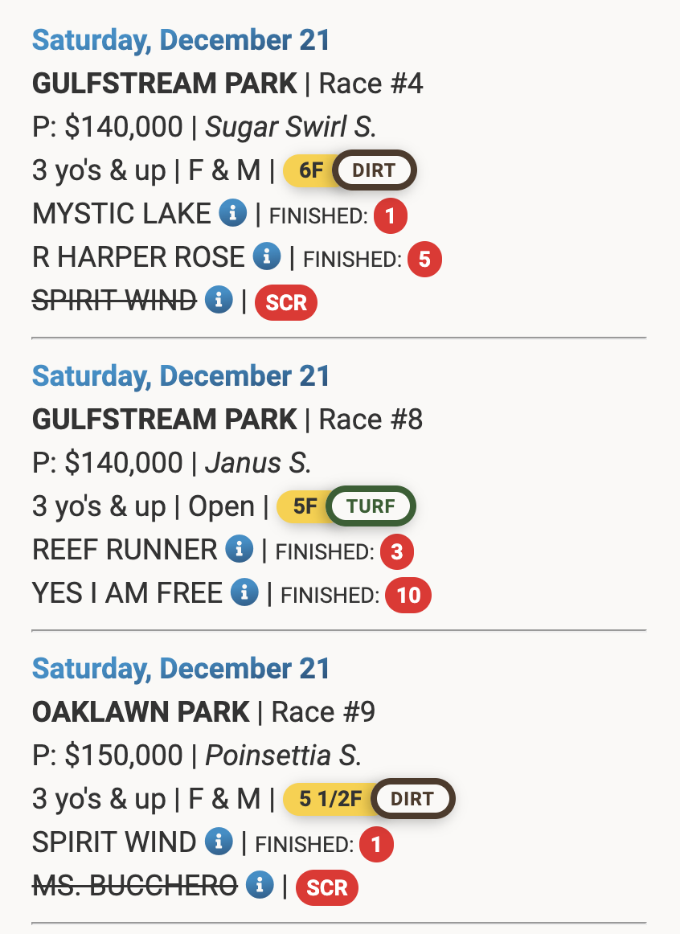Show info for REEF RUNNER
This screenshot has width=680, height=934.
coord(239,550)
